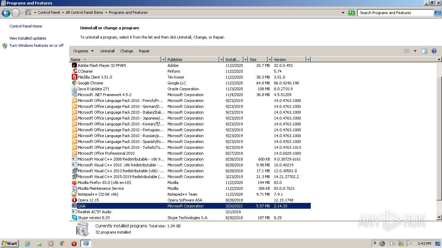This screenshot has height=248, width=442.
Task: Open View installed updates link
Action: [28, 38]
